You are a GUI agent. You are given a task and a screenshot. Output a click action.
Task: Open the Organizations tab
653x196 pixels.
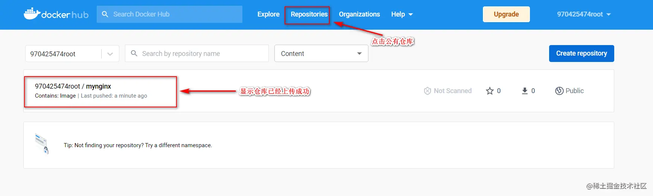pyautogui.click(x=359, y=14)
